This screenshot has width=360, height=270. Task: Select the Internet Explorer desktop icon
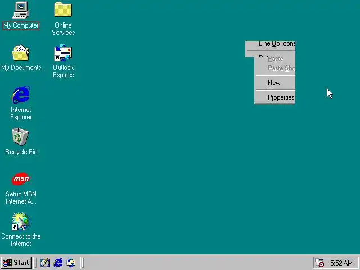point(21,94)
